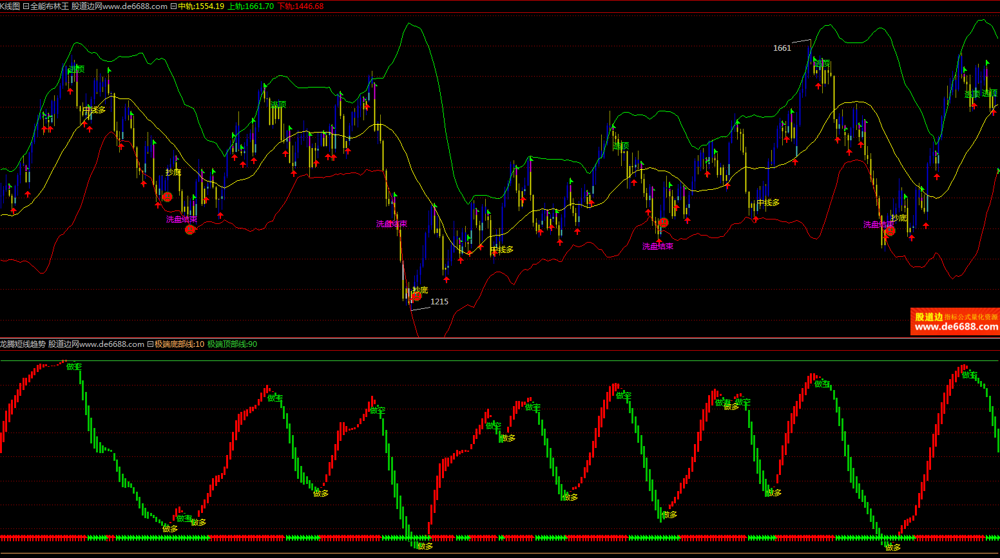Click the first 中线多 label at left
Viewport: 1000px width, 558px height.
(94, 110)
